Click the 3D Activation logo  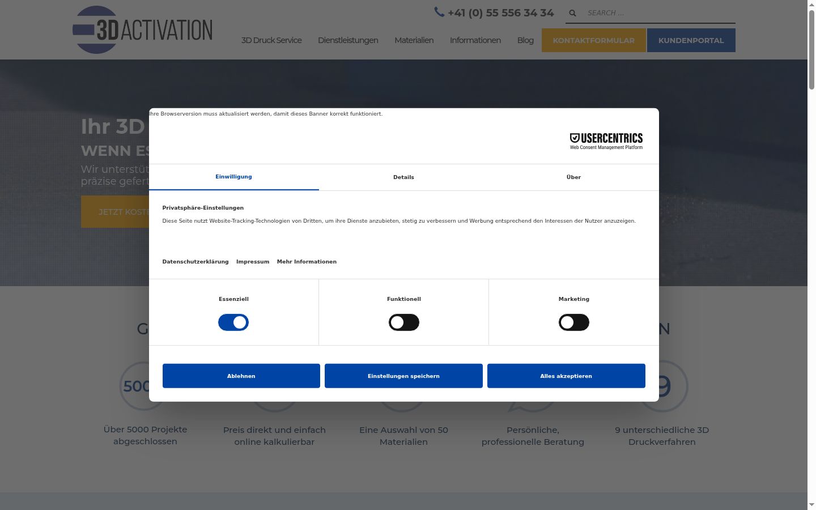click(142, 30)
